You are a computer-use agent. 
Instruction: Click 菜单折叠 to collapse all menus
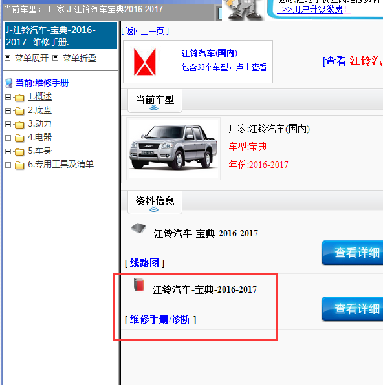point(79,58)
